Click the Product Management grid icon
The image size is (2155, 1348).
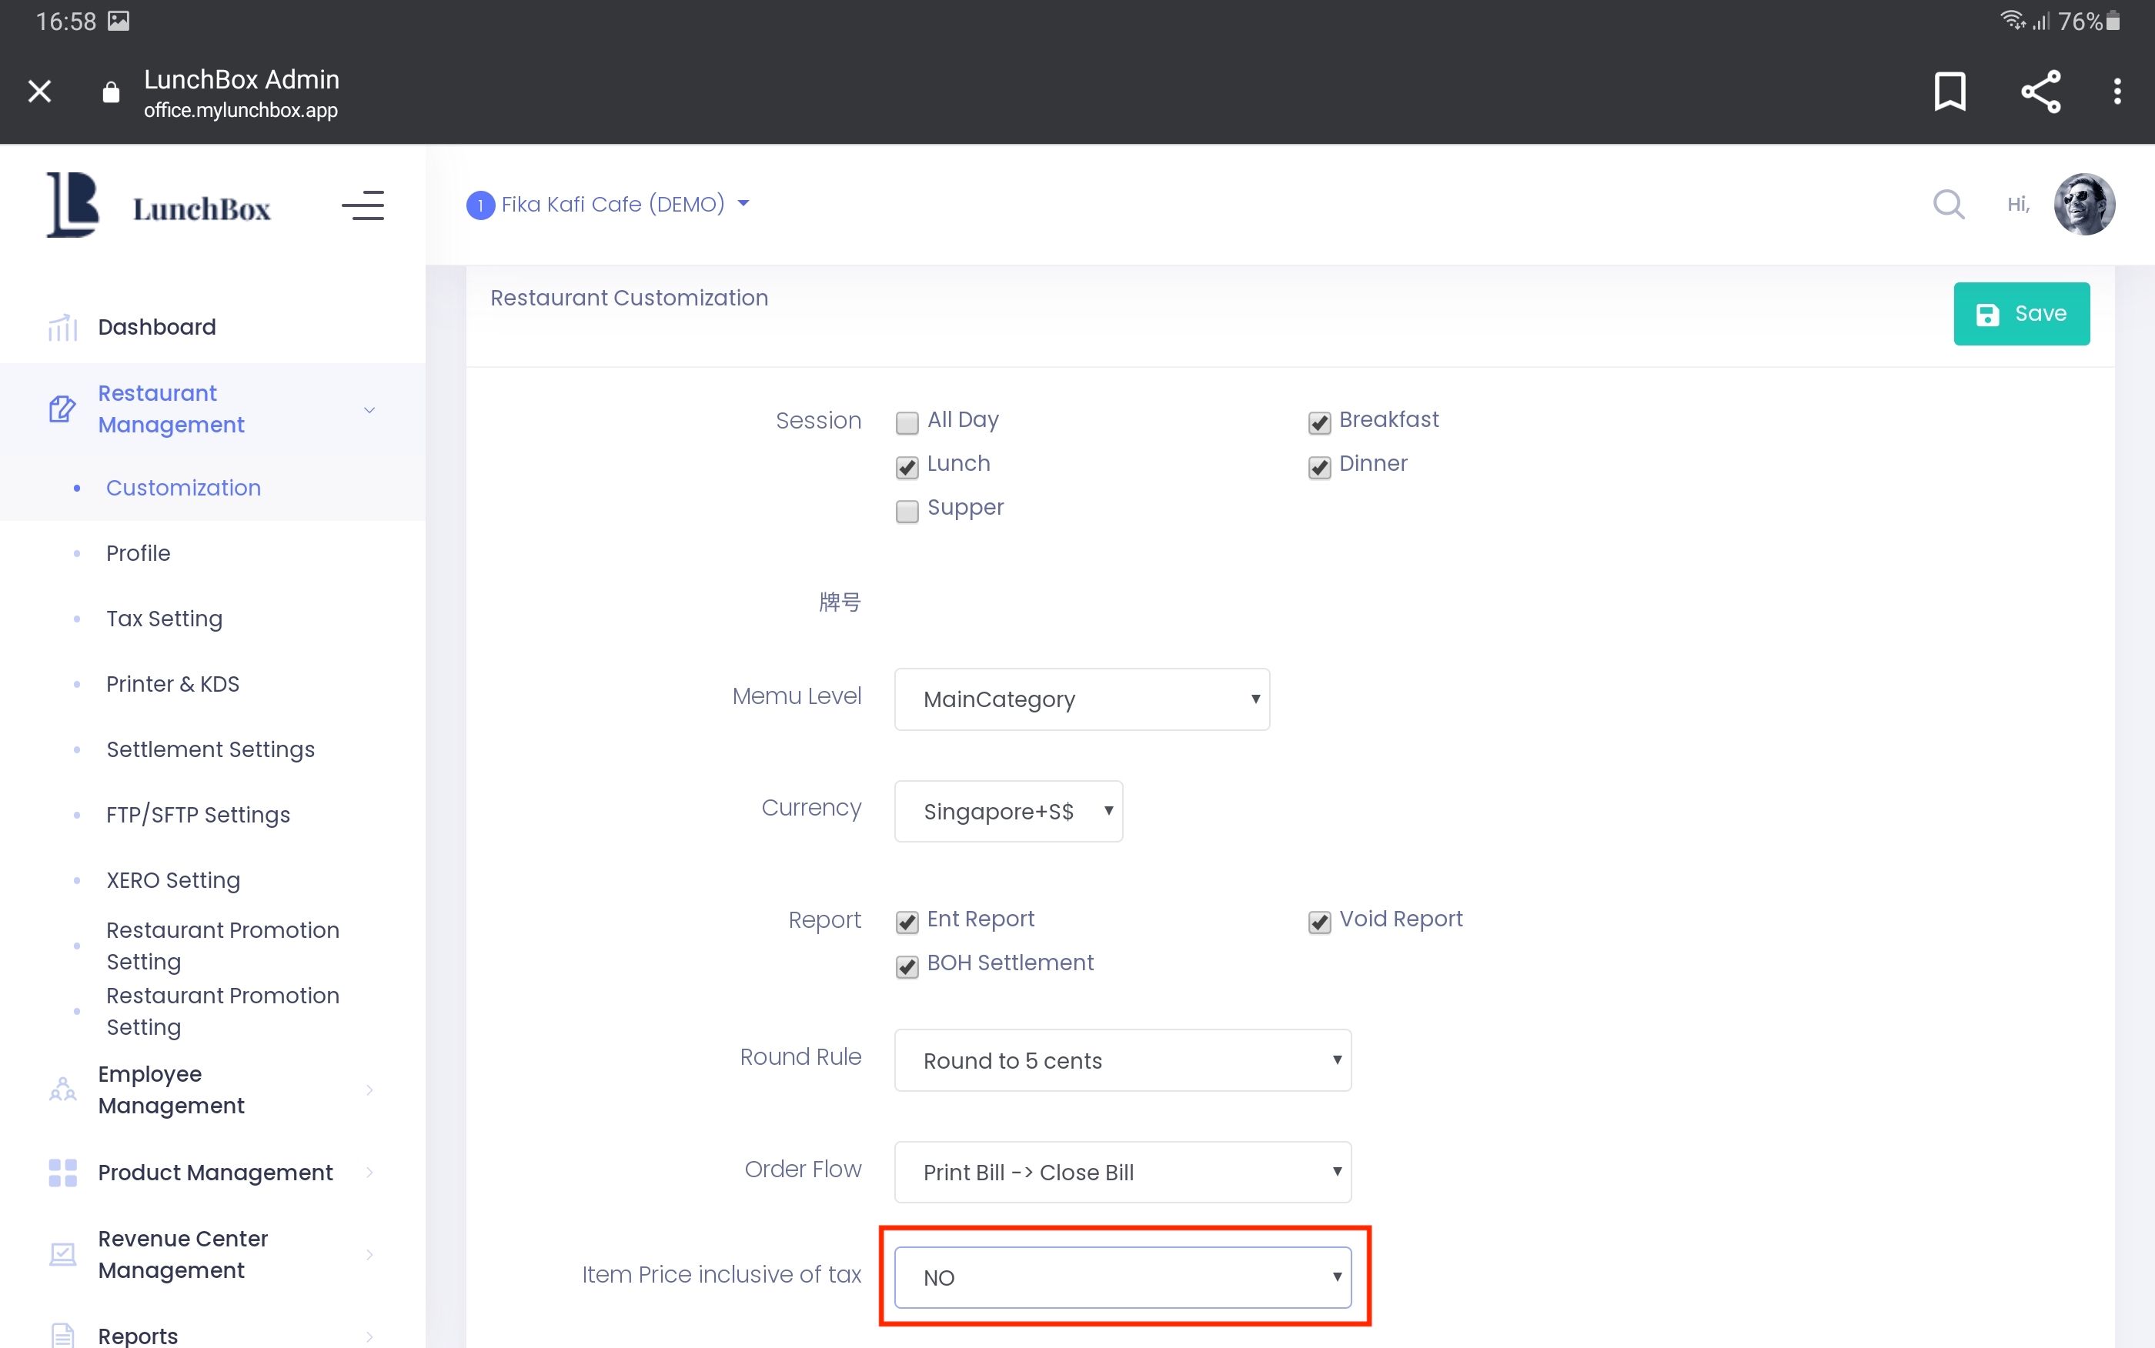62,1173
